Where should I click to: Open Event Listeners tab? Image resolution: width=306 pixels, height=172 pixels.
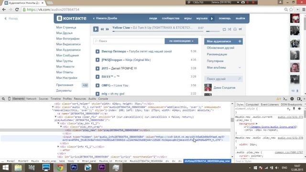pyautogui.click(x=270, y=105)
